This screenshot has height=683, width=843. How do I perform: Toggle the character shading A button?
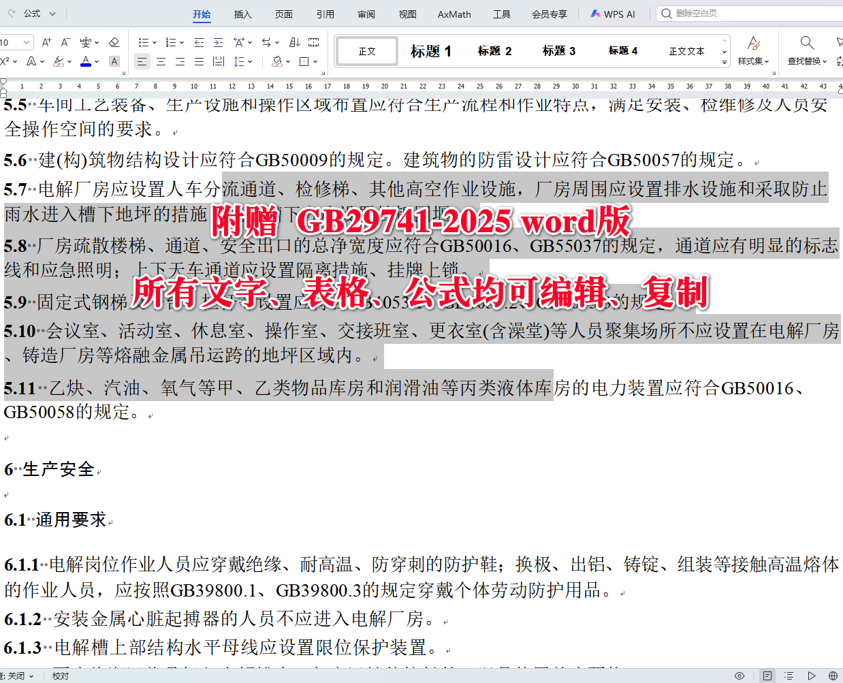(x=114, y=61)
